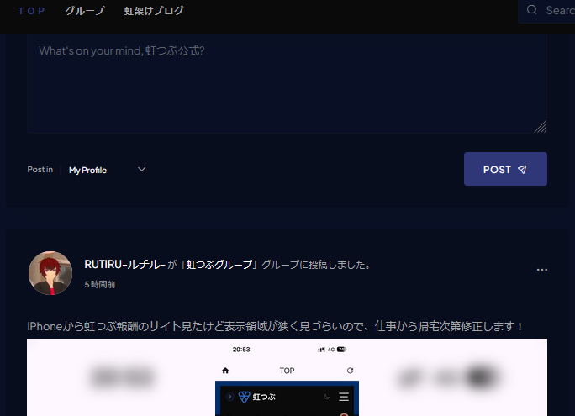The image size is (575, 416).
Task: Click the search magnifier icon
Action: click(x=531, y=10)
